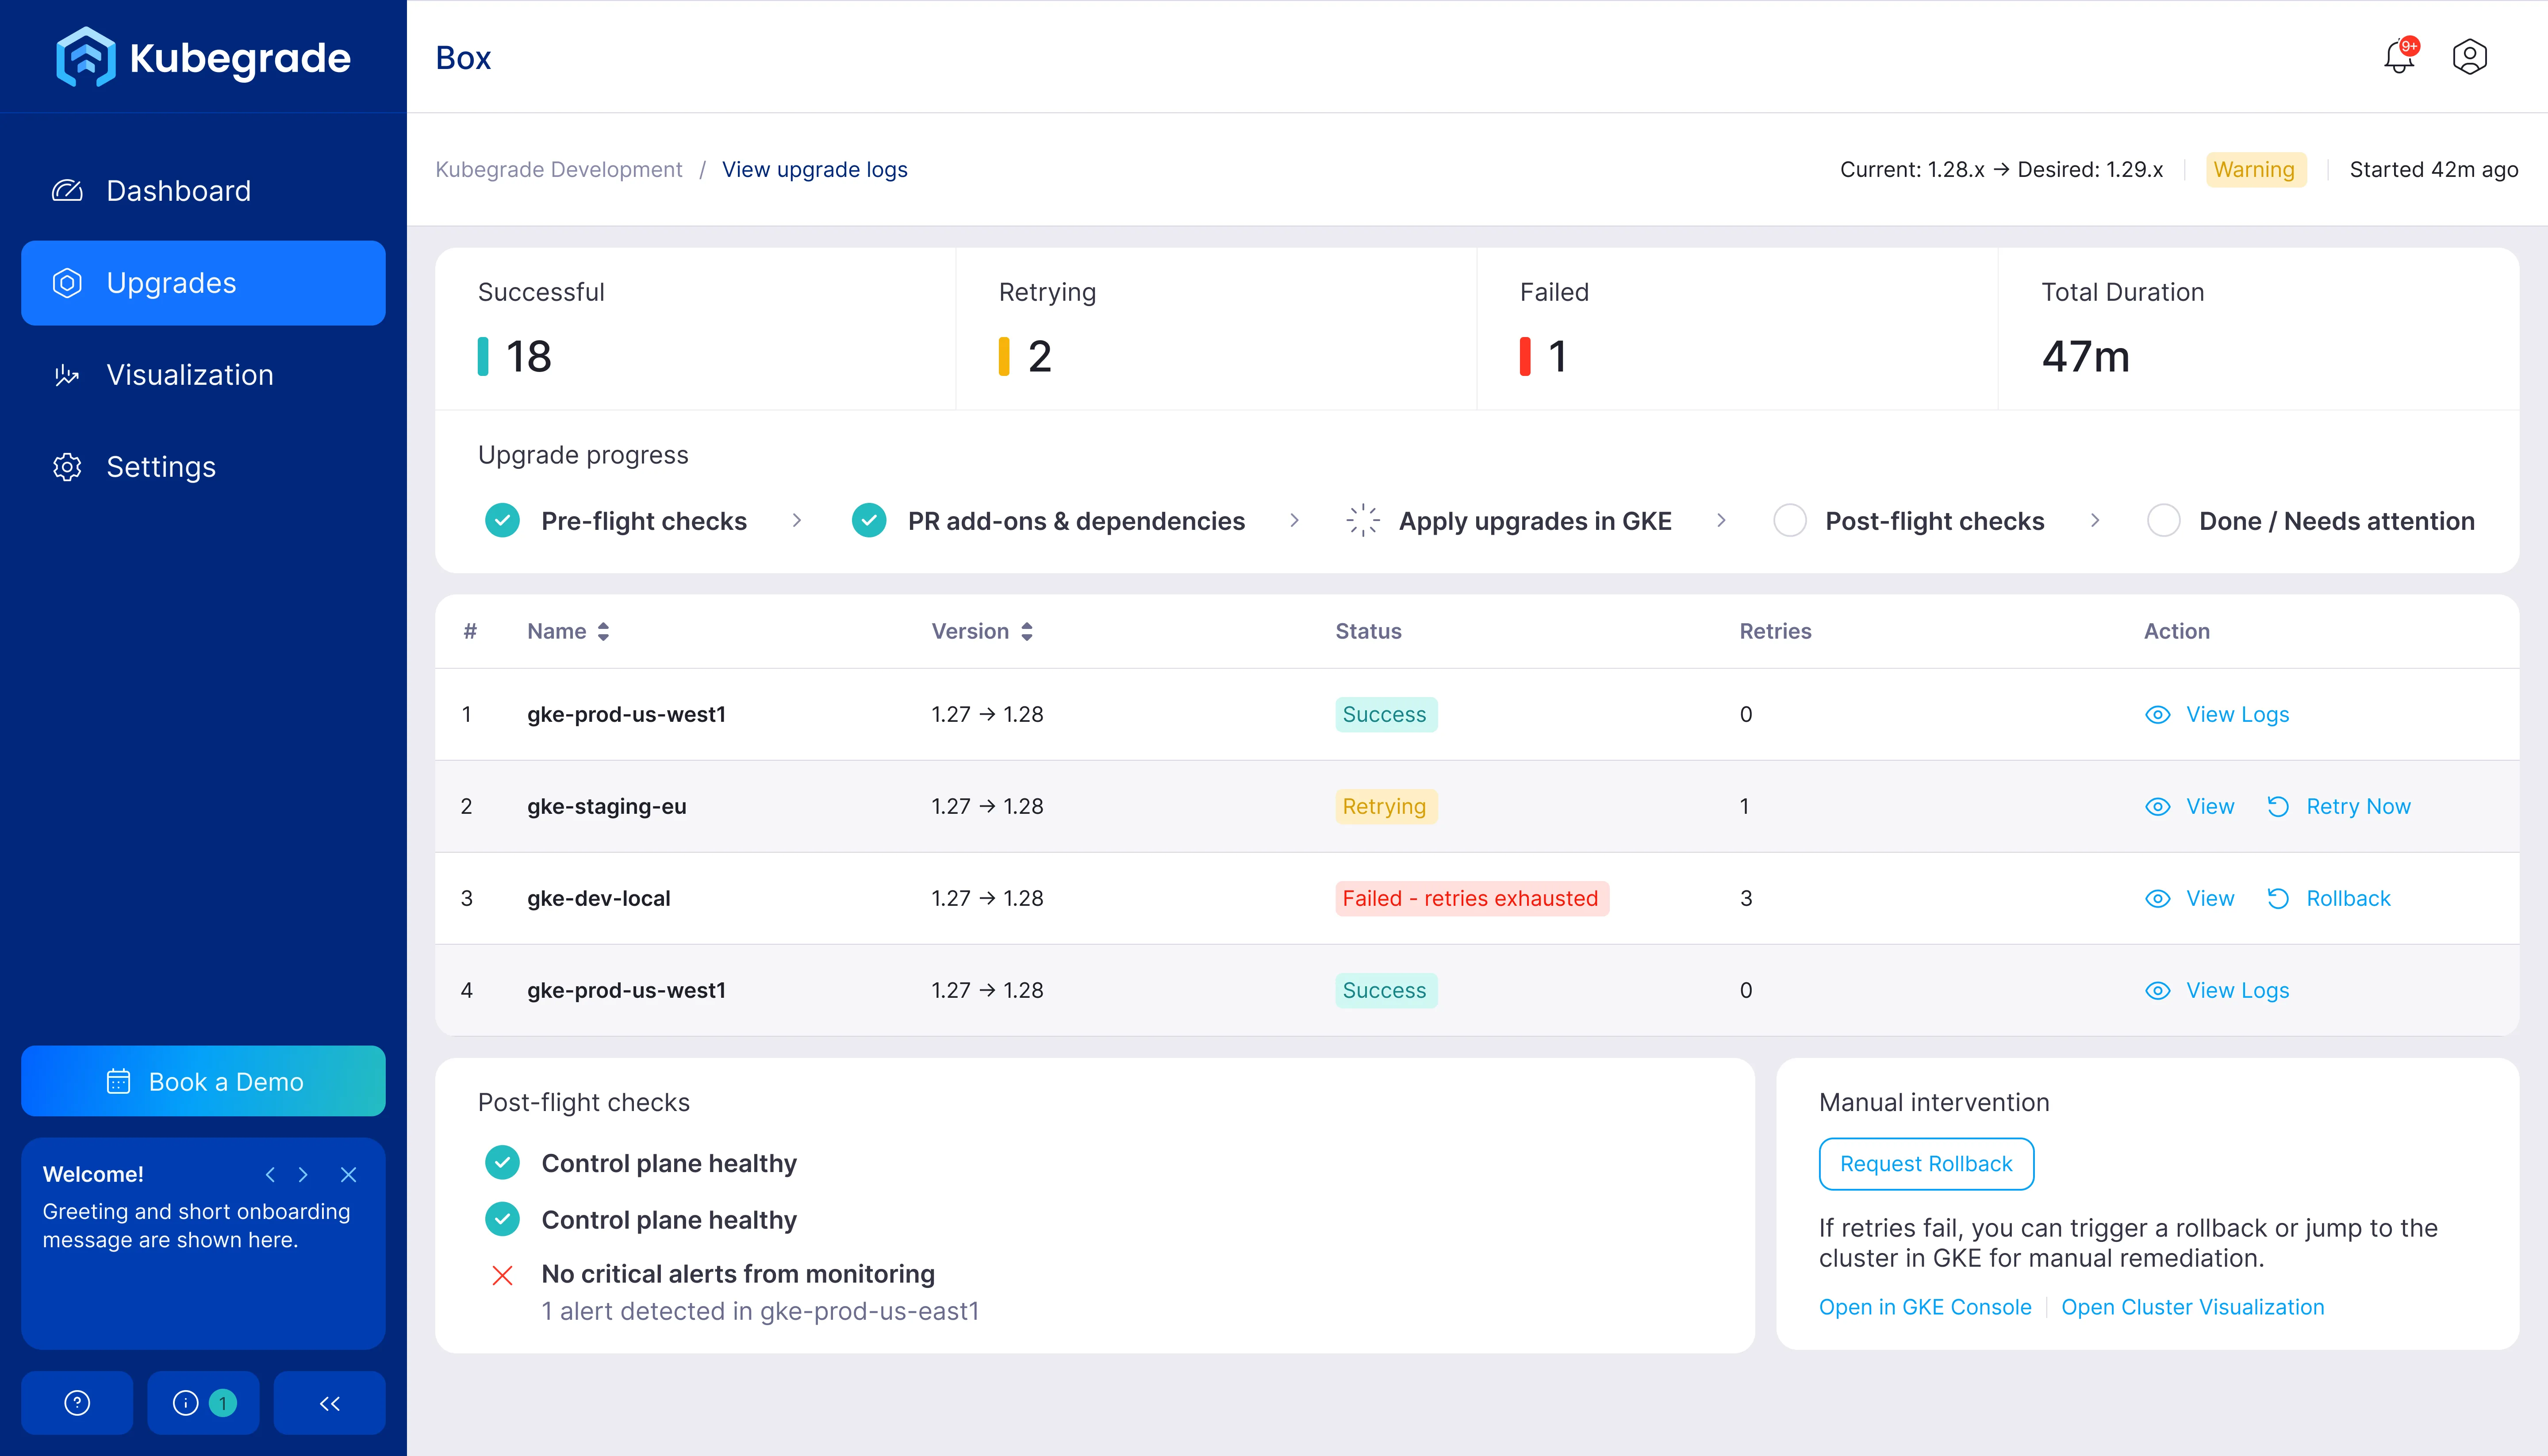The image size is (2548, 1456).
Task: Open the info button with badge 1
Action: [x=203, y=1403]
